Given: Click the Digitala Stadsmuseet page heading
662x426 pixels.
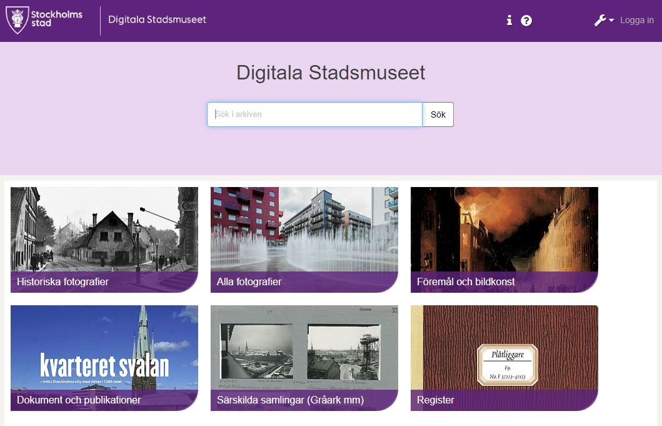Looking at the screenshot, I should pyautogui.click(x=331, y=73).
